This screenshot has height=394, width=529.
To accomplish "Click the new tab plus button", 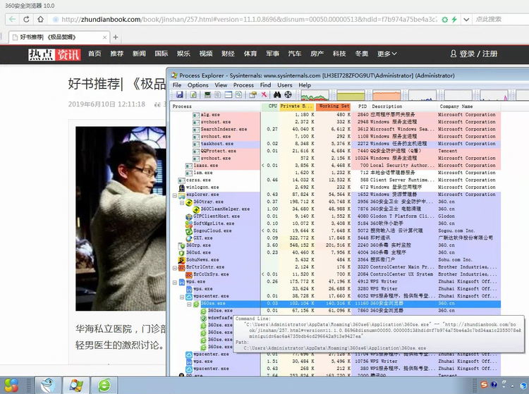I will click(116, 37).
